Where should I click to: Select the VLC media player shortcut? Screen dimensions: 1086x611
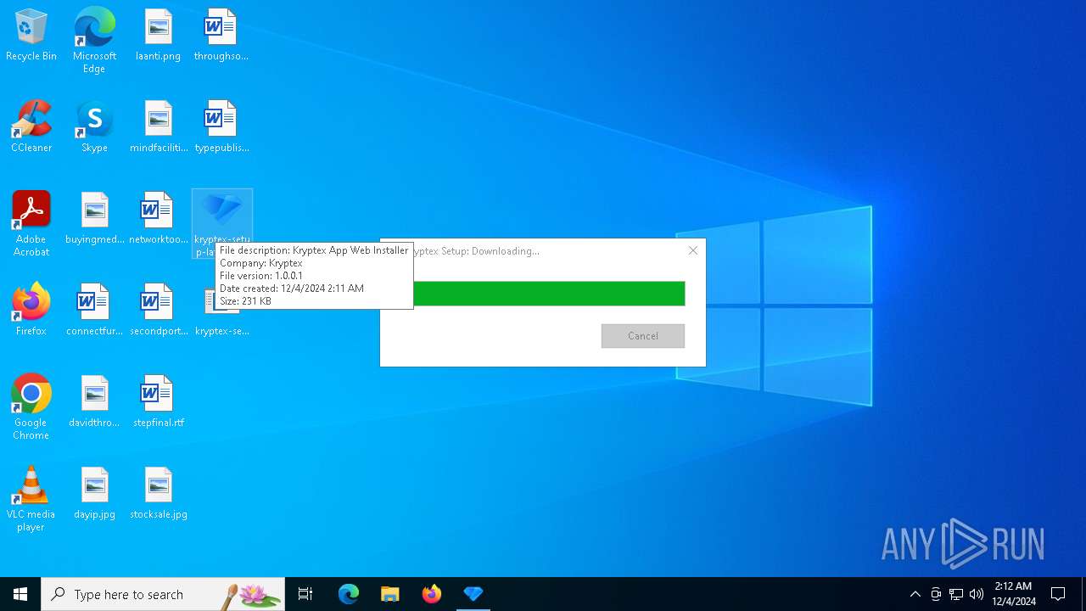pyautogui.click(x=31, y=499)
